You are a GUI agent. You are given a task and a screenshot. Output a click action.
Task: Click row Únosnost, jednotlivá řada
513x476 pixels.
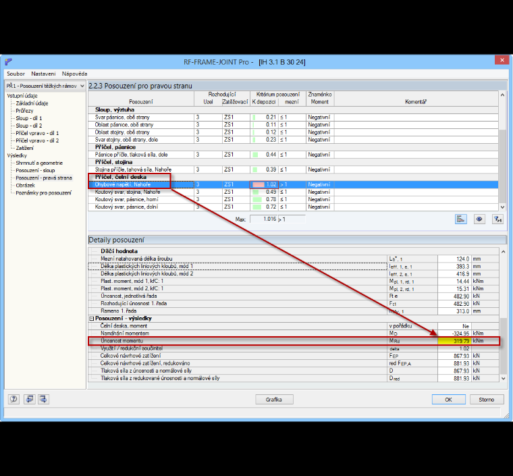294,296
